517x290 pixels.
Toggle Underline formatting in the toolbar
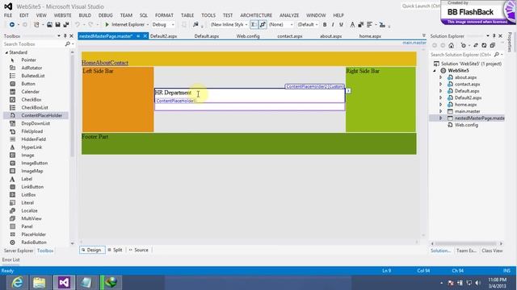(341, 25)
